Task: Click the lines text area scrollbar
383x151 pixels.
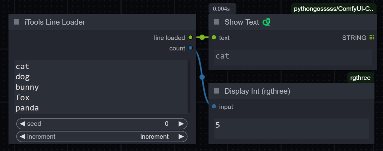Action: click(x=189, y=86)
